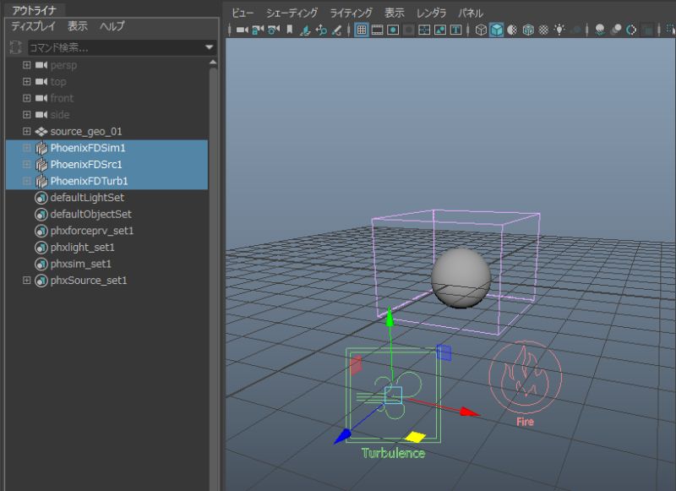
Task: Expand the persp camera node
Action: [x=27, y=65]
